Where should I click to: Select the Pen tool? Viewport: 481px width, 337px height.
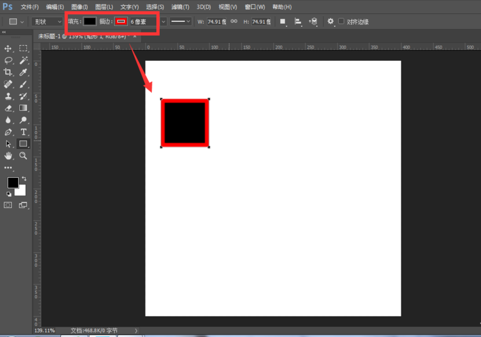pos(8,132)
